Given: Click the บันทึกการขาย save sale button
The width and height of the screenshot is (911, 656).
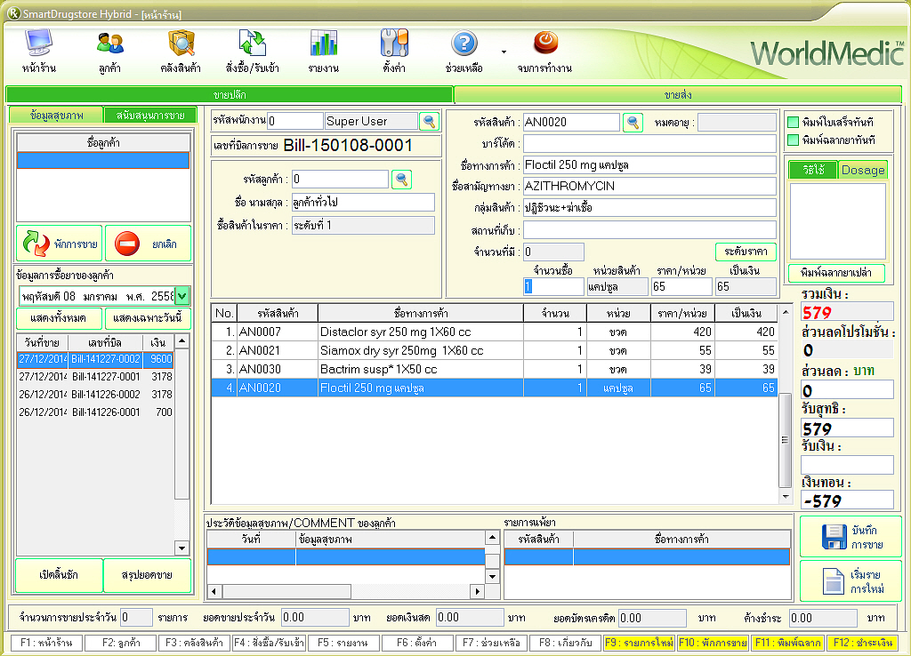Looking at the screenshot, I should pos(851,537).
